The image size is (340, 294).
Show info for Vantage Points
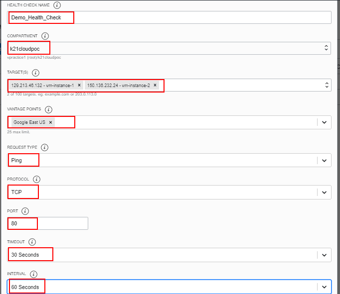pos(48,109)
